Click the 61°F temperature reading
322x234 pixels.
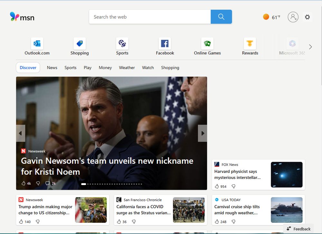click(x=276, y=17)
